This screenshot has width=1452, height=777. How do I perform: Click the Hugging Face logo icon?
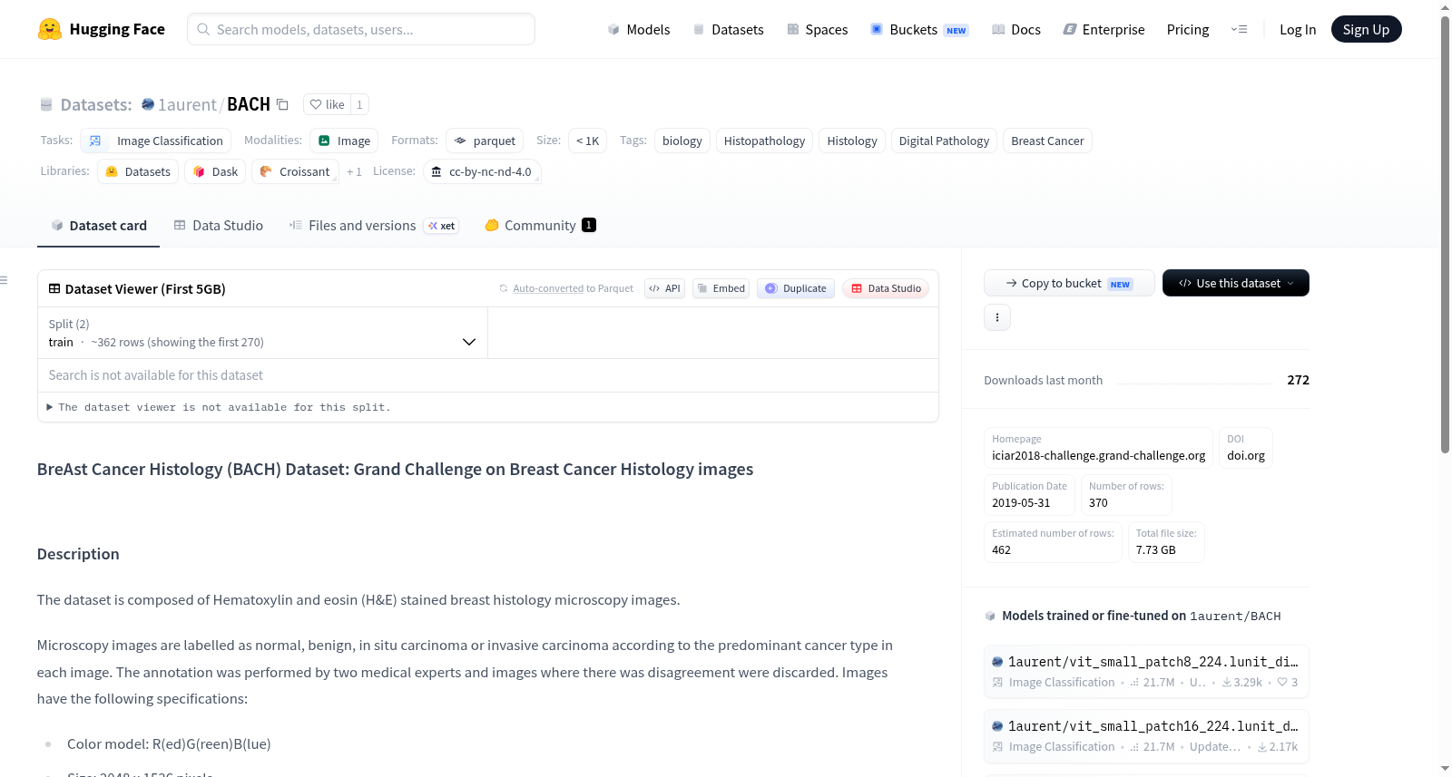click(x=50, y=29)
